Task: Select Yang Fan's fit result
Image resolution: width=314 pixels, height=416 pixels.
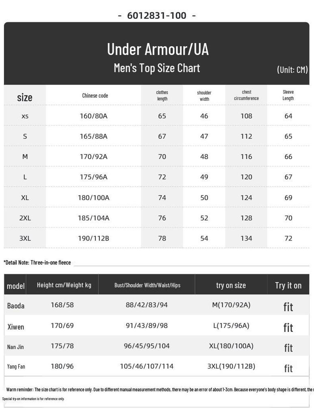Action: [288, 368]
